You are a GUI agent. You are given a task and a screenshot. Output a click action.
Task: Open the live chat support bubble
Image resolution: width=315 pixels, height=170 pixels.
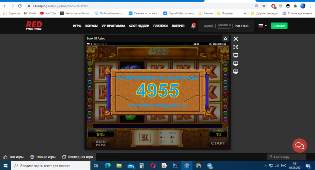(x=299, y=146)
